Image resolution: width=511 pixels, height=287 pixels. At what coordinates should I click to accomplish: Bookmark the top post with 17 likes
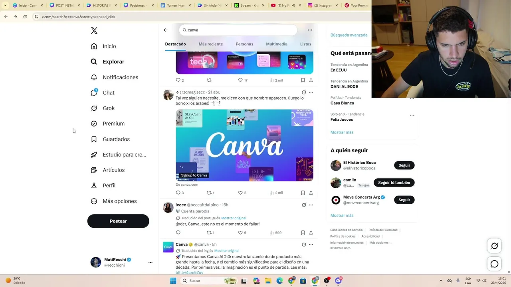tap(303, 80)
